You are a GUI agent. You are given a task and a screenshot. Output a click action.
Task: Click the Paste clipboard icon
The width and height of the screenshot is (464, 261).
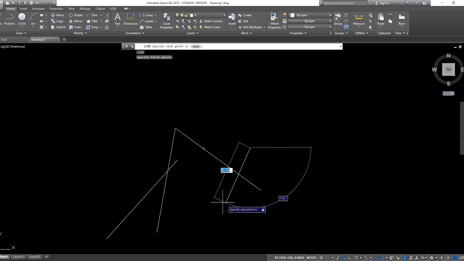[381, 20]
